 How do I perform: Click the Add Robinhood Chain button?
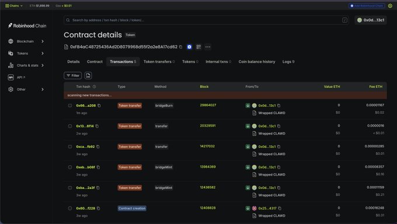(367, 6)
